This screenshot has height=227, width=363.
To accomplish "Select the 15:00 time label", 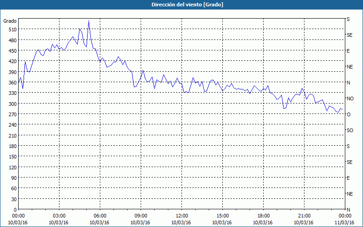I will (x=222, y=216).
